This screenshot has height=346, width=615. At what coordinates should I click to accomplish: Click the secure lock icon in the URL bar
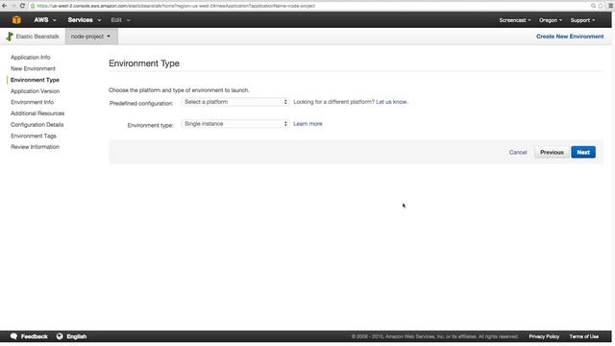point(33,6)
